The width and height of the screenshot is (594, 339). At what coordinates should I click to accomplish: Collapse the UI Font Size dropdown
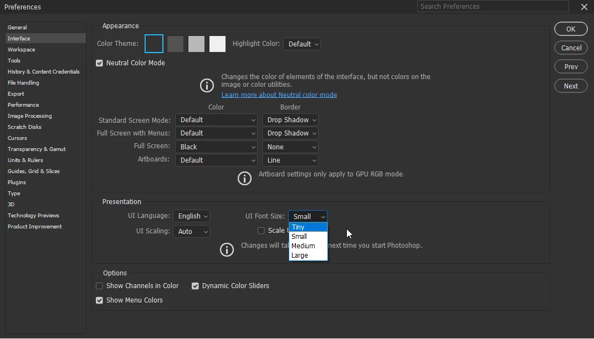pos(308,216)
